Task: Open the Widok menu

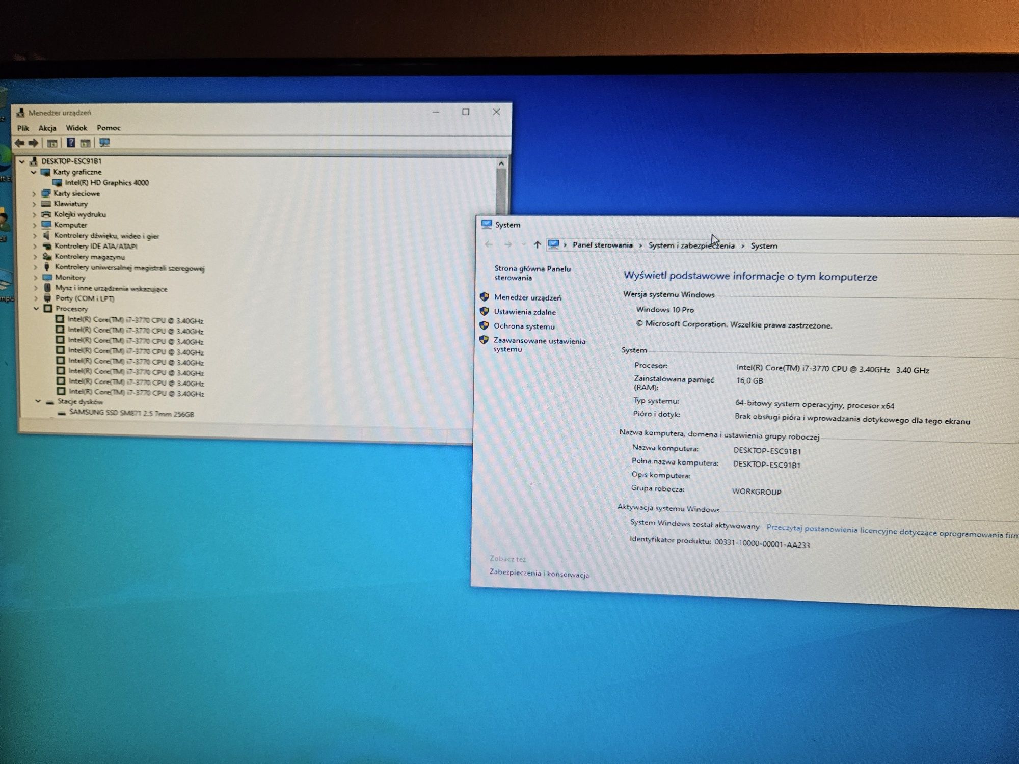Action: coord(76,128)
